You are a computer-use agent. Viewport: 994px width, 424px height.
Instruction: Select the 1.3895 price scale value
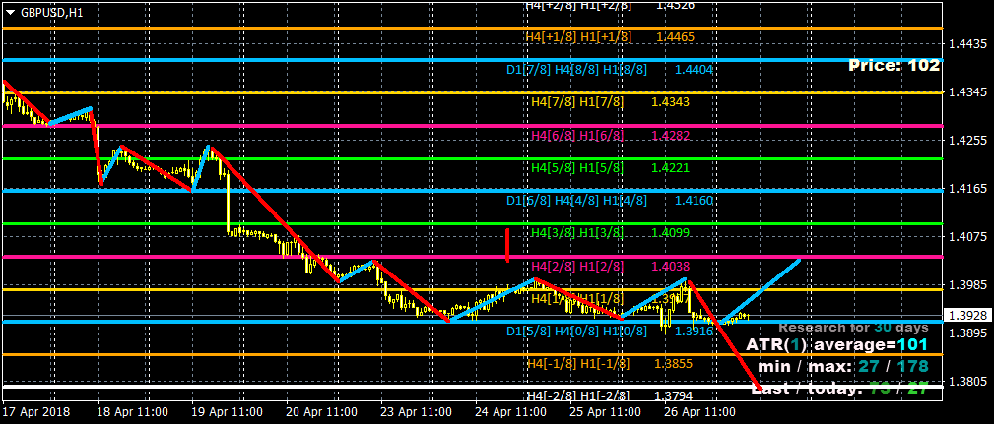968,333
